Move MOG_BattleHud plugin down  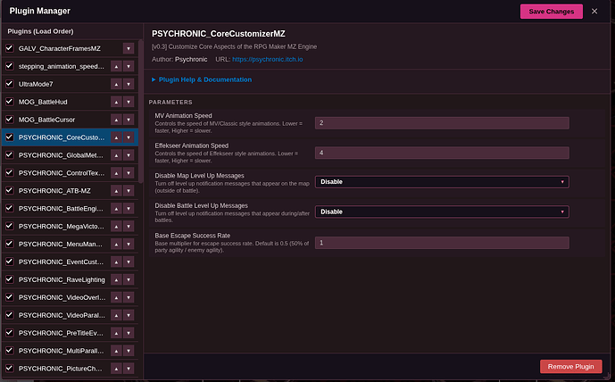click(x=129, y=102)
